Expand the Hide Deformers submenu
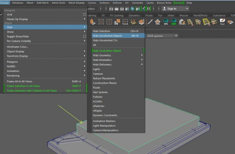Image resolution: width=235 pixels, height=154 pixels. point(118,65)
